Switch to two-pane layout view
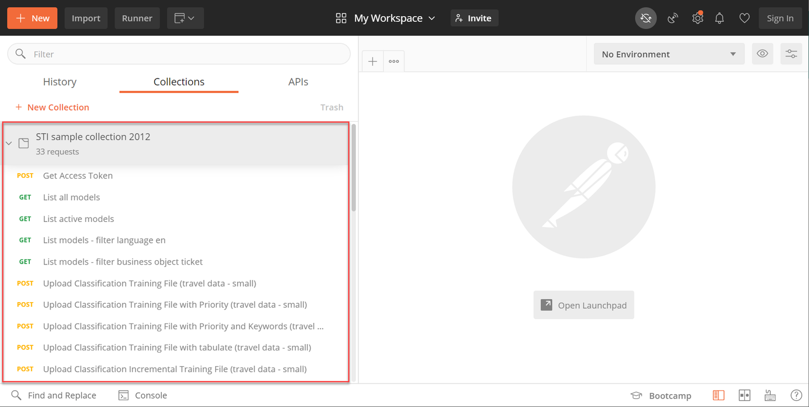The width and height of the screenshot is (809, 407). [x=744, y=395]
